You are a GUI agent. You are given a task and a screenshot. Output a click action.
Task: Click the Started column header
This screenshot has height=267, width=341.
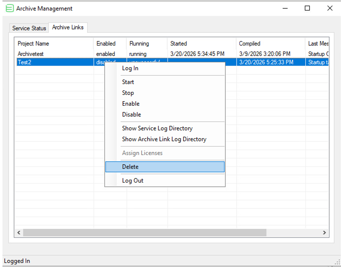202,43
